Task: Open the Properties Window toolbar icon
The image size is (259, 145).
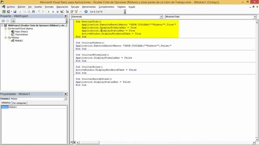Action: tap(72, 12)
